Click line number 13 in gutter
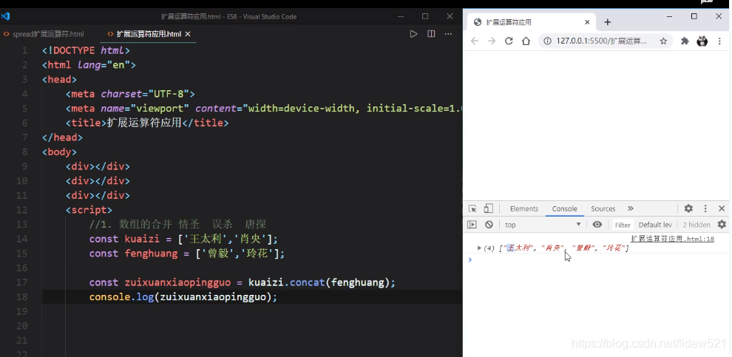Image resolution: width=732 pixels, height=357 pixels. tap(21, 225)
